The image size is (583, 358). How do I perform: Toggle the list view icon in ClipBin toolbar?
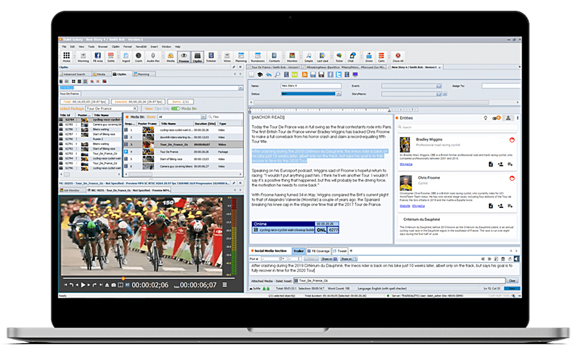(79, 81)
